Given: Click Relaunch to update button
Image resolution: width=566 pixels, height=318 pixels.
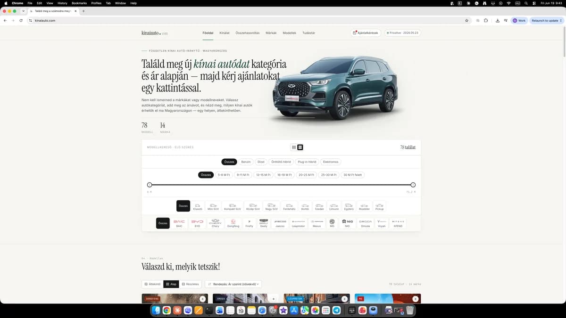Looking at the screenshot, I should tap(546, 21).
